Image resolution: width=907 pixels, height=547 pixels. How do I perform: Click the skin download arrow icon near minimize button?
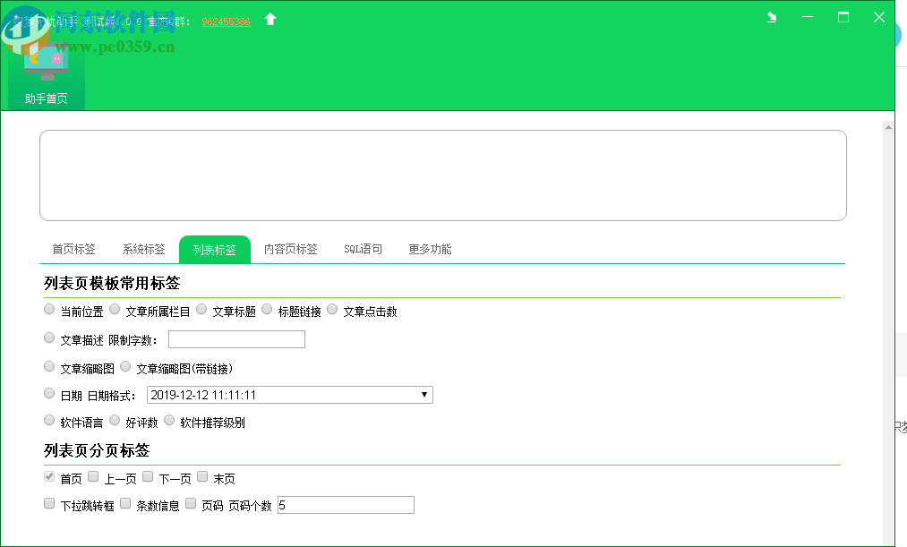[x=771, y=16]
